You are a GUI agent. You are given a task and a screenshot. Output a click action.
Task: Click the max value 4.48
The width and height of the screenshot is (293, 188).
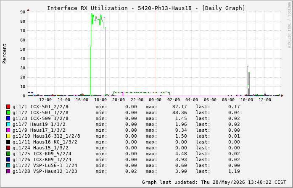coord(181,154)
